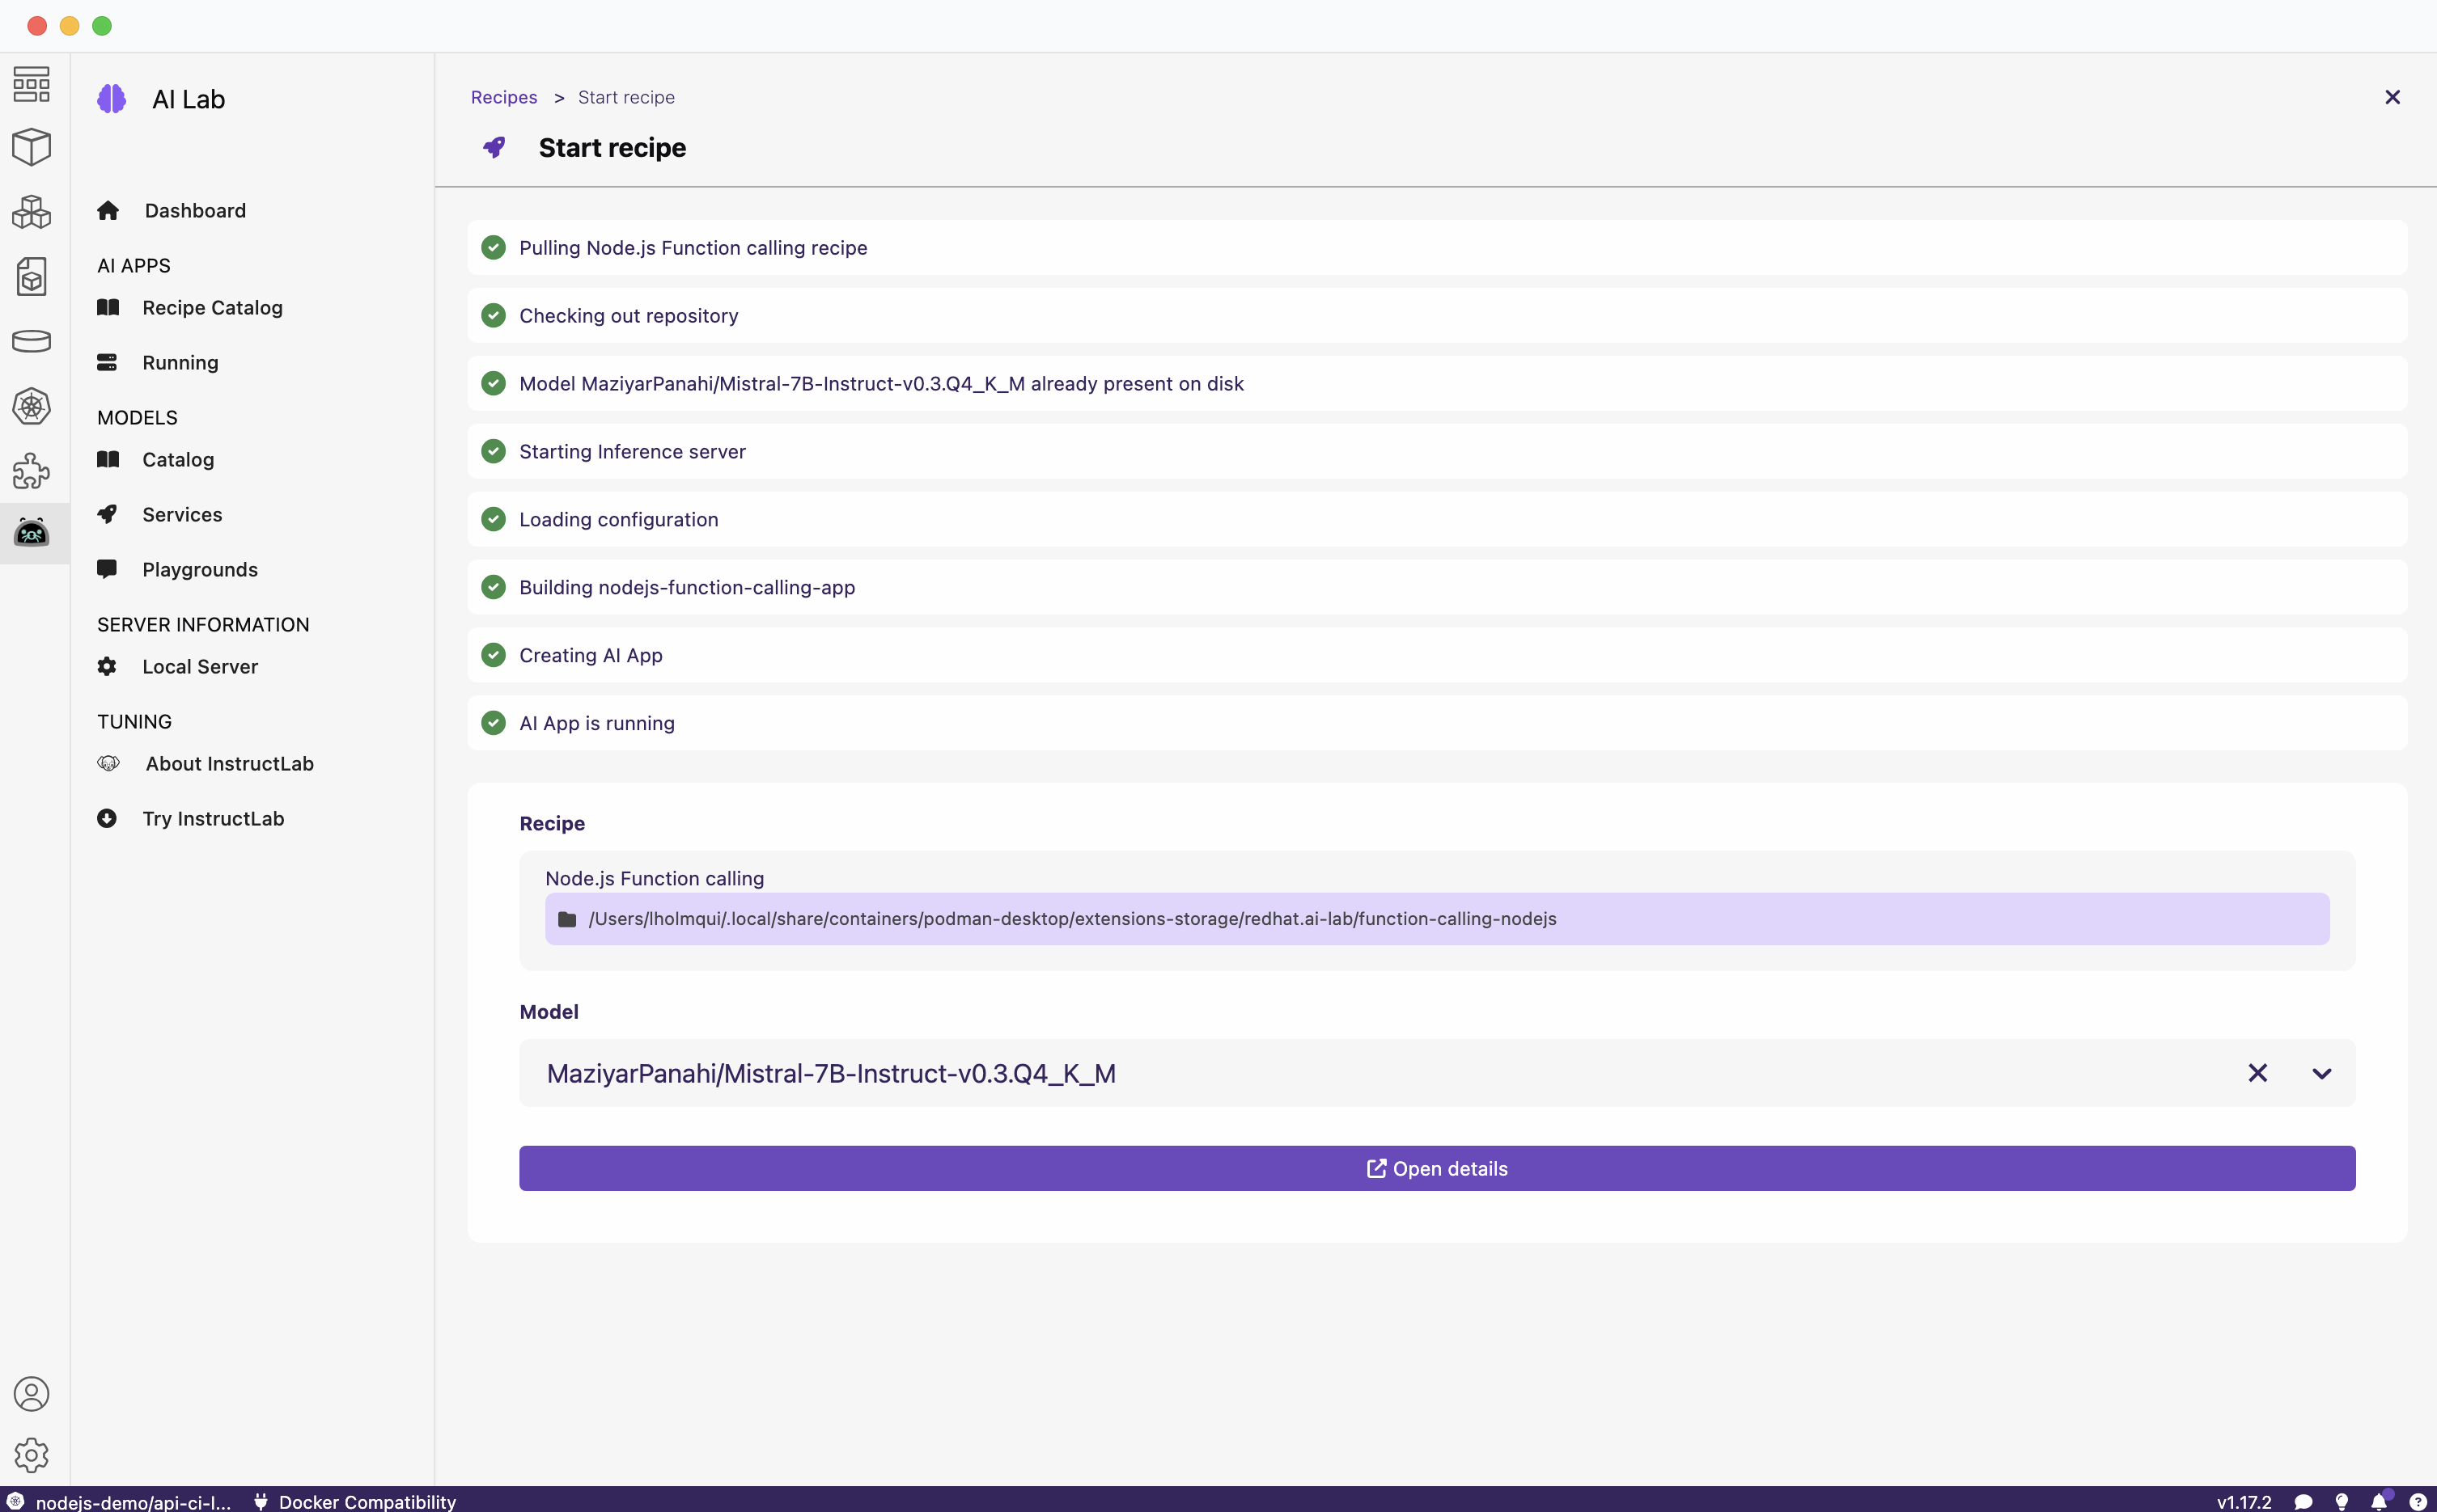The width and height of the screenshot is (2437, 1512).
Task: Click the Recipes breadcrumb link
Action: (x=503, y=97)
